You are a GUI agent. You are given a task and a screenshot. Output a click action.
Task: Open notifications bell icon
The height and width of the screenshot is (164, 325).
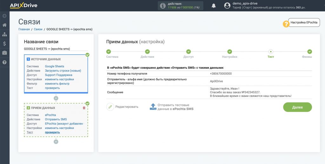coord(214,6)
